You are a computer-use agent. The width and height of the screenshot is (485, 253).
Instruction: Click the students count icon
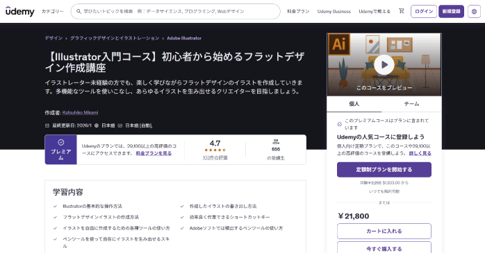click(x=276, y=142)
